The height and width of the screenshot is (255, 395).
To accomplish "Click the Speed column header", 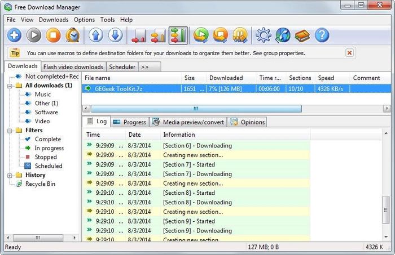I will coord(326,78).
